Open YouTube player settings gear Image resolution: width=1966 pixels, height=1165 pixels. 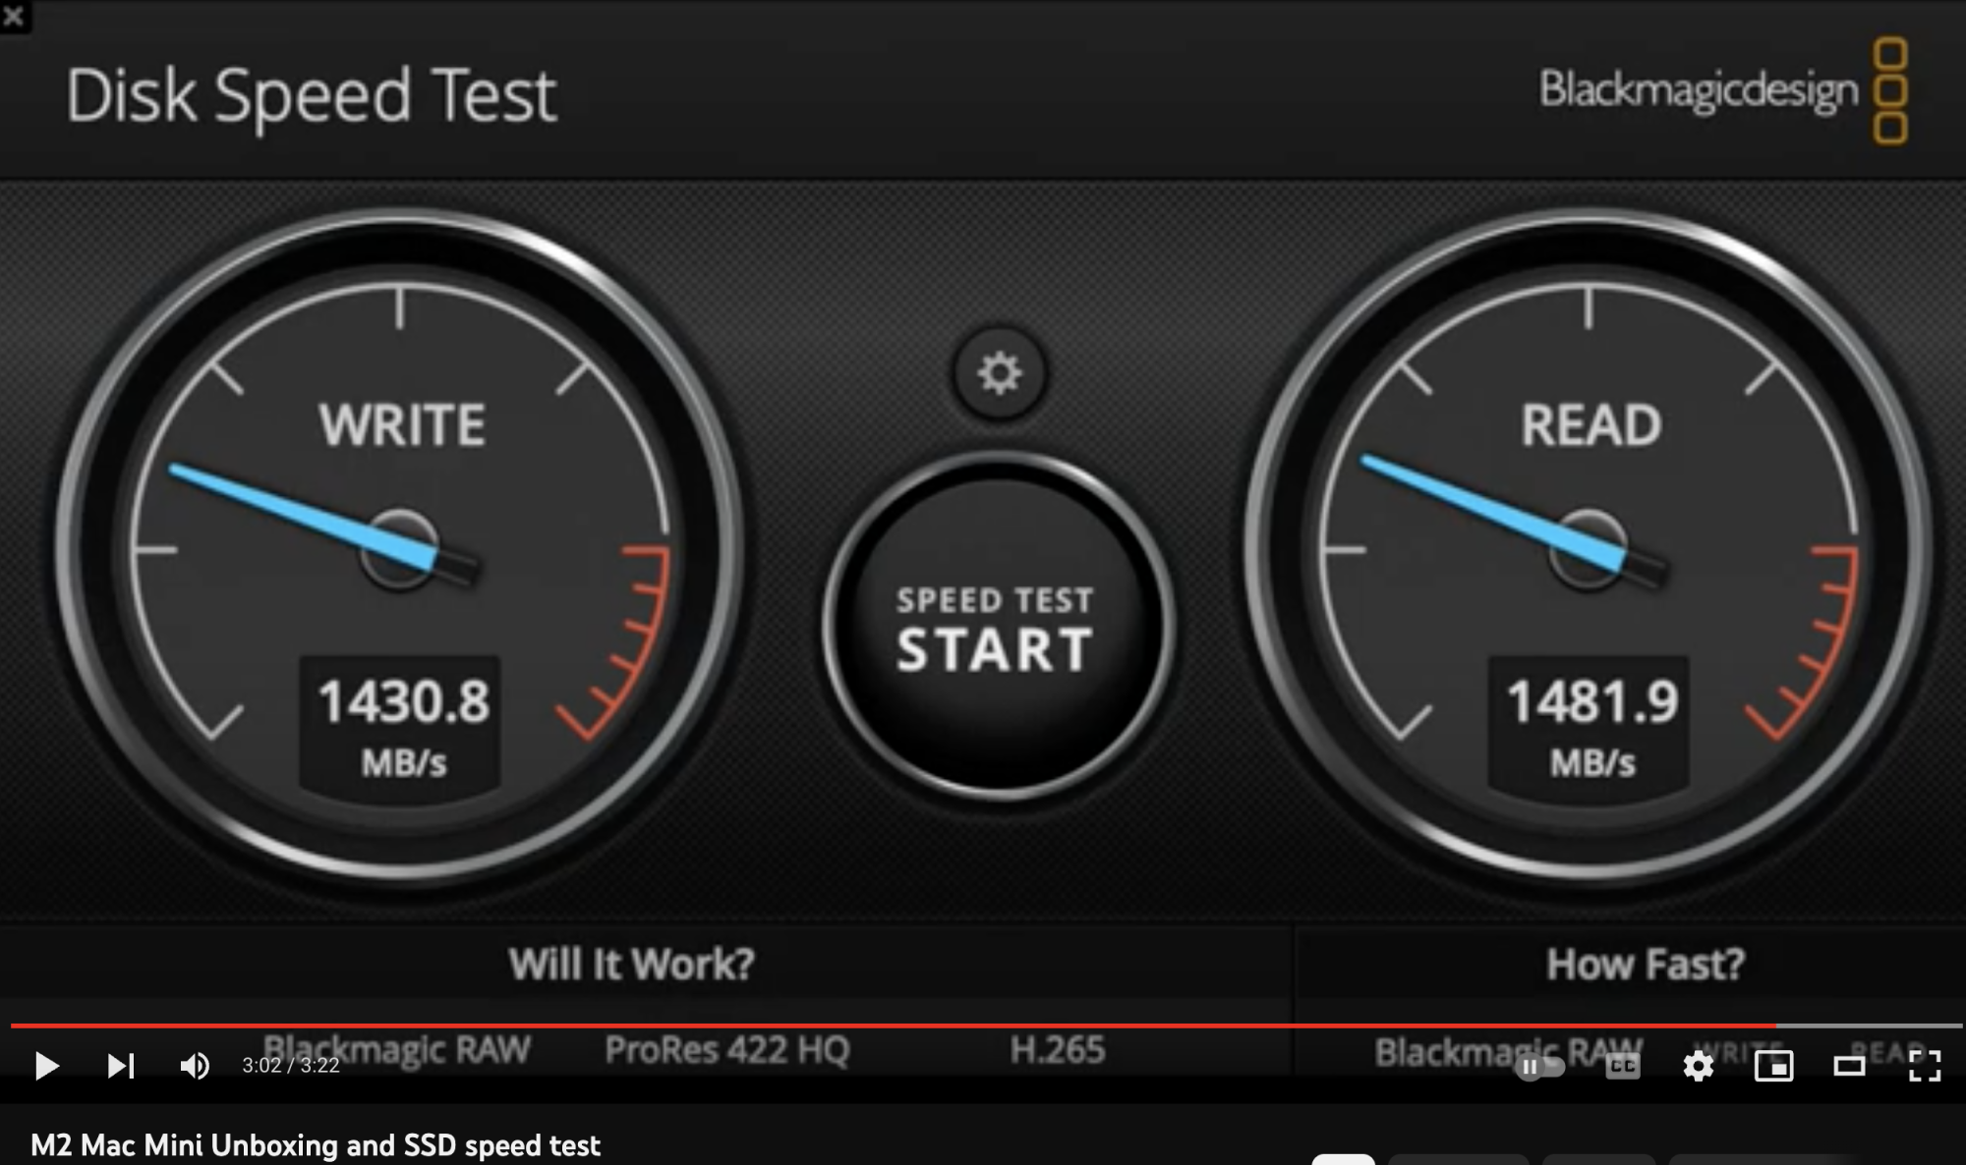[1698, 1066]
